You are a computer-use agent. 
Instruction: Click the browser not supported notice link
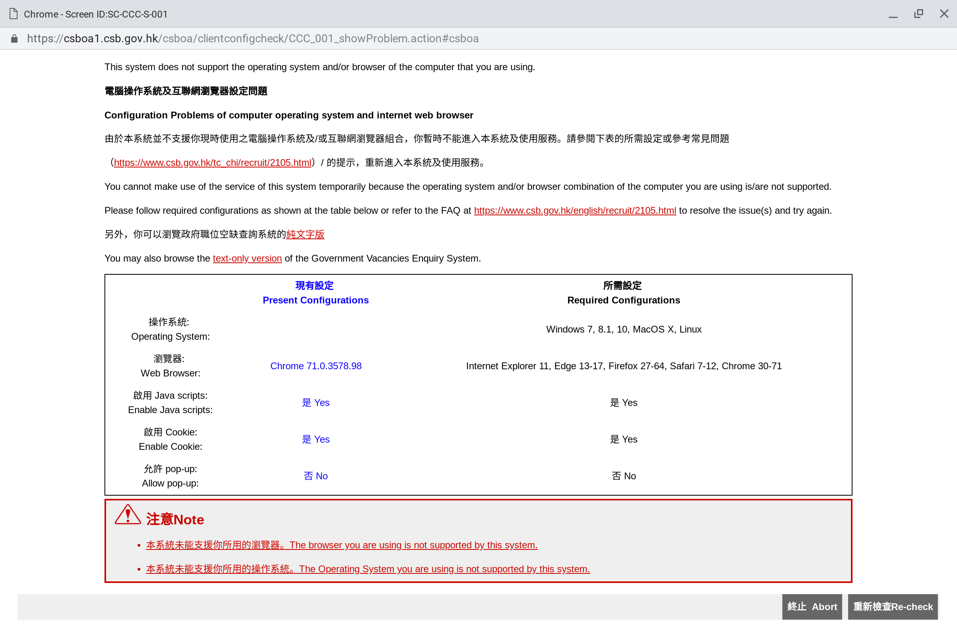tap(342, 545)
